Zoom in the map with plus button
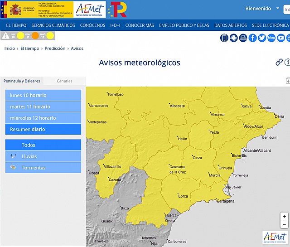 pos(284,216)
